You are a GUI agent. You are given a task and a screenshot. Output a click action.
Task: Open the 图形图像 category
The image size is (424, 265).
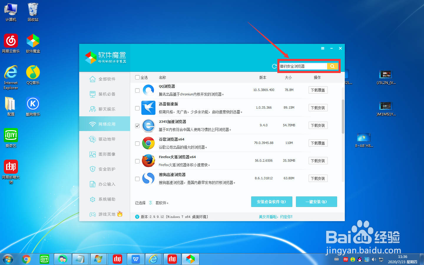(x=105, y=154)
